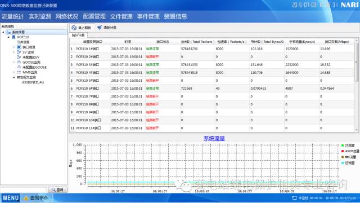The image size is (360, 203).
Task: Click the Packets/s column header
Action: tap(232, 42)
